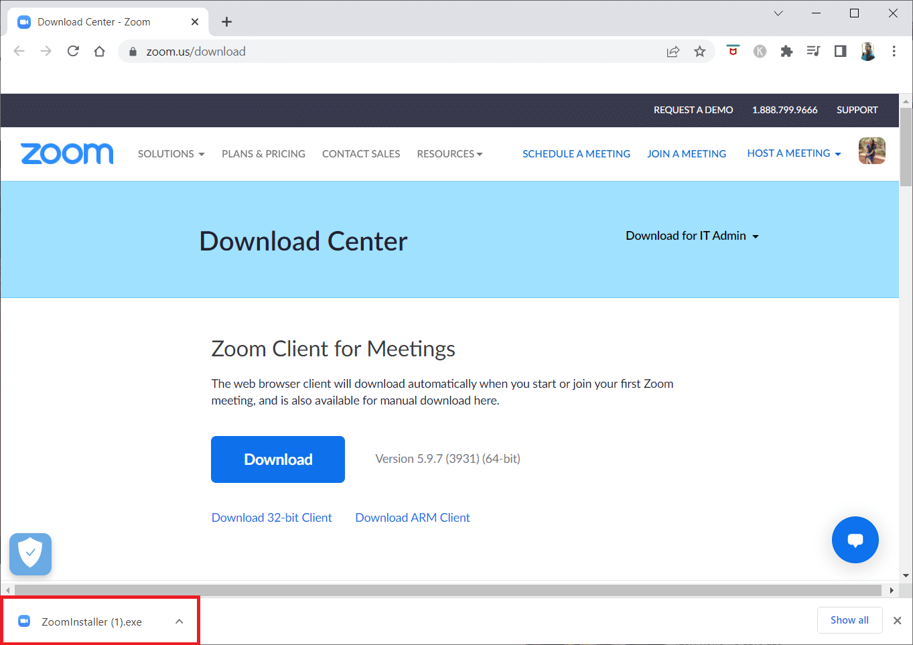This screenshot has height=645, width=913.
Task: Toggle the browser side panel icon
Action: 840,51
